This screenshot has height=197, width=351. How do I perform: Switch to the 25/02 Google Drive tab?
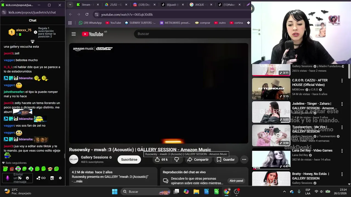tap(116, 5)
